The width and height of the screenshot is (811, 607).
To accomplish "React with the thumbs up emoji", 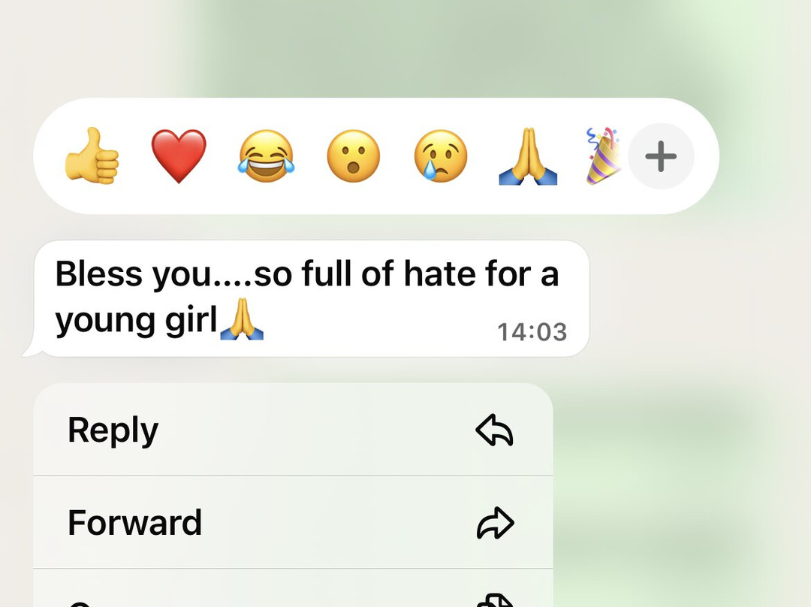I will pos(92,156).
